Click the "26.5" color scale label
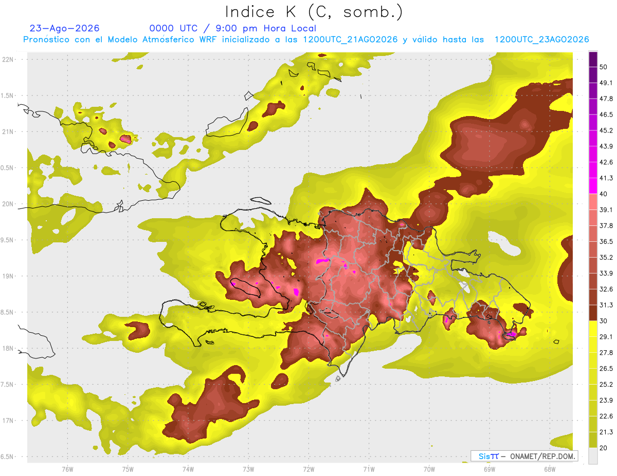617x476 pixels. (606, 368)
